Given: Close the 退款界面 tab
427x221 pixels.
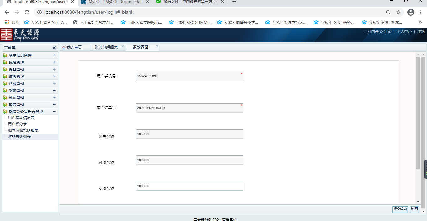Looking at the screenshot, I should (x=157, y=47).
